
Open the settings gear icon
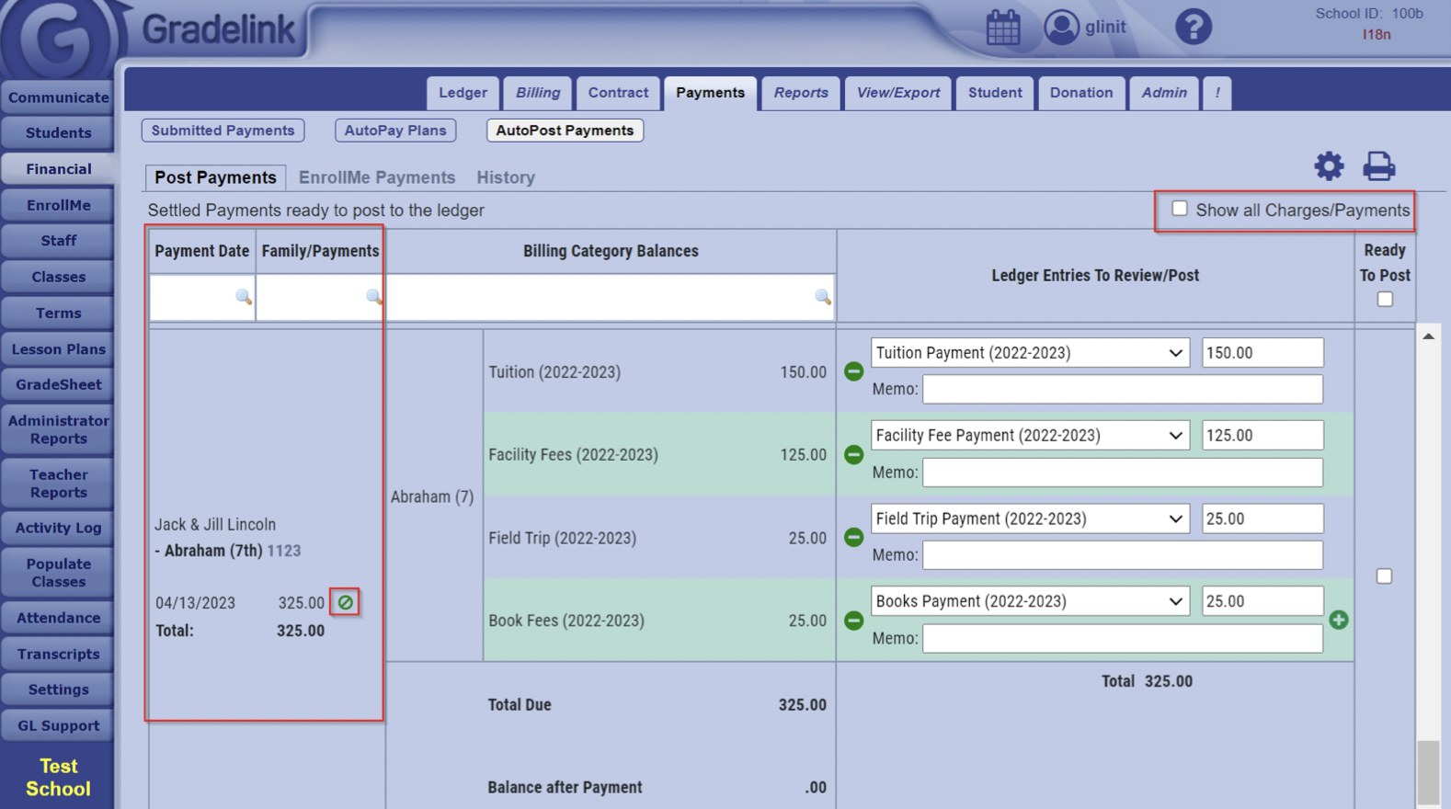click(x=1328, y=166)
